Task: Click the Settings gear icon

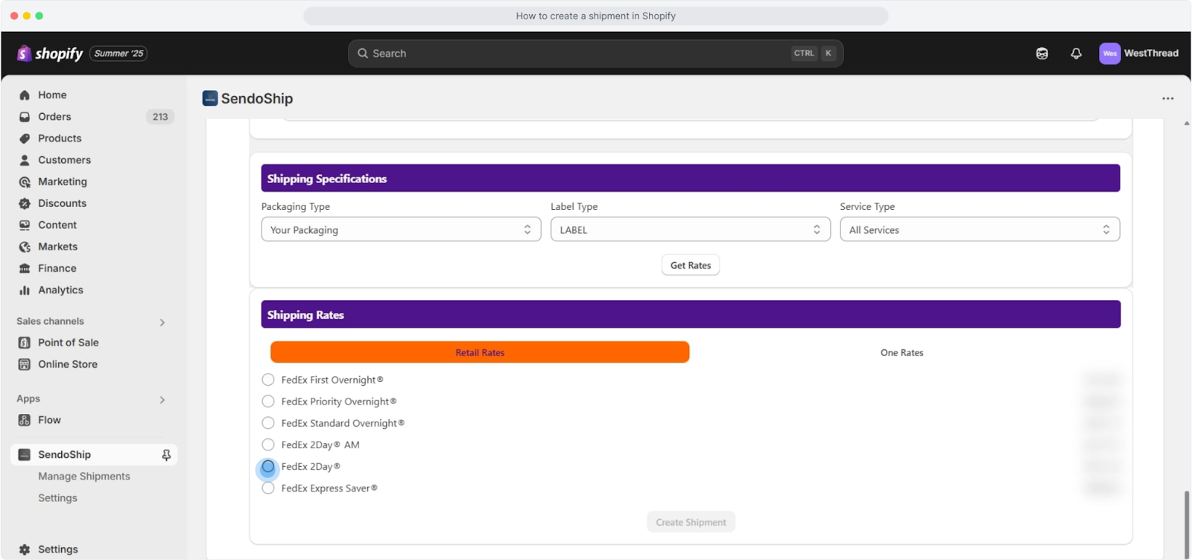Action: point(25,550)
